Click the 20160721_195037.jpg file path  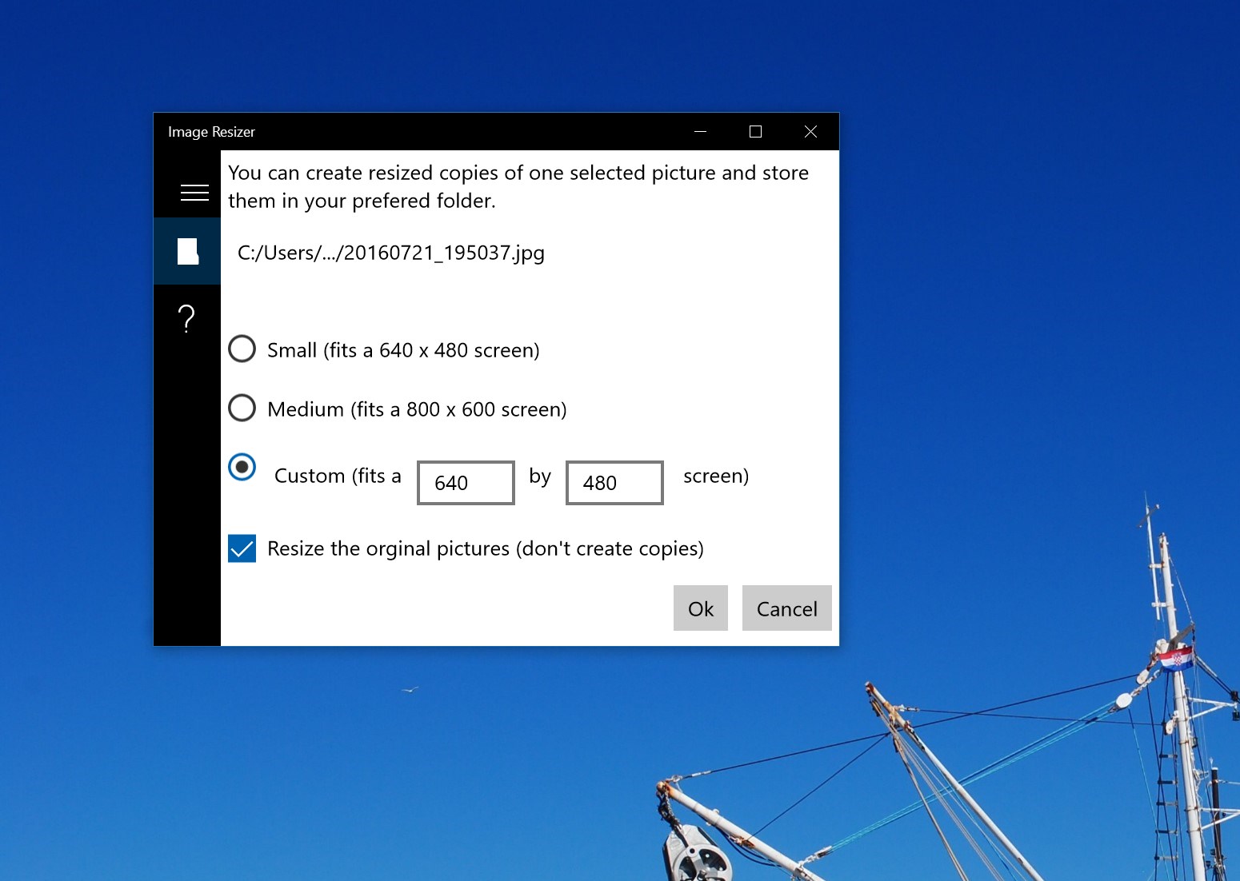390,253
